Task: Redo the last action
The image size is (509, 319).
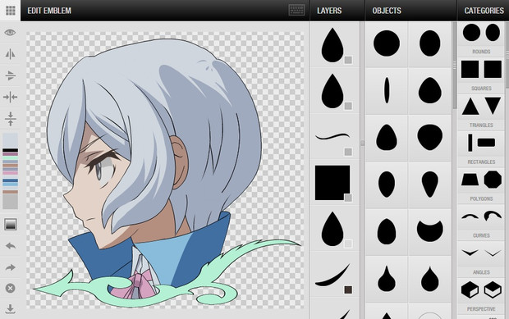Action: pos(11,267)
